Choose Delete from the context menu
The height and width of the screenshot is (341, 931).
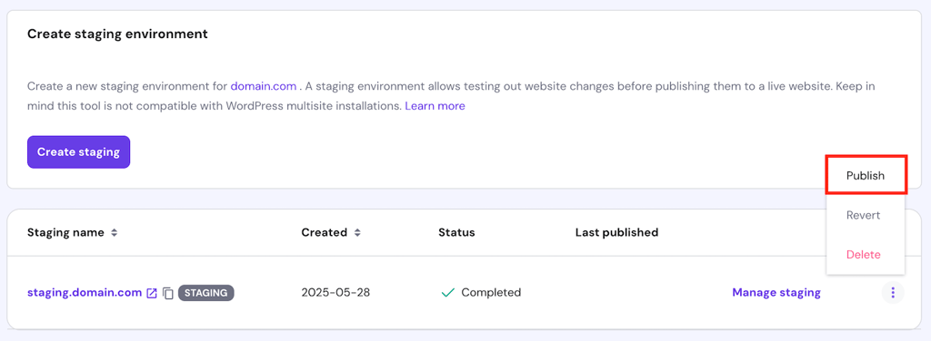(866, 255)
